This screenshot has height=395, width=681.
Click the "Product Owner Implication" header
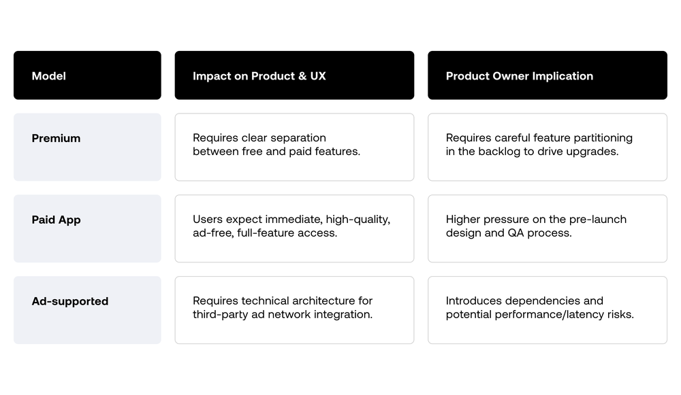coord(547,75)
